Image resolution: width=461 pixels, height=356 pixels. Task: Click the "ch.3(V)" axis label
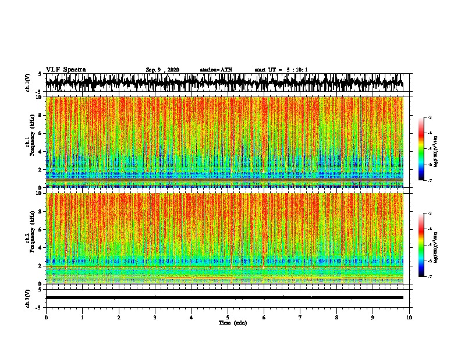pyautogui.click(x=28, y=298)
